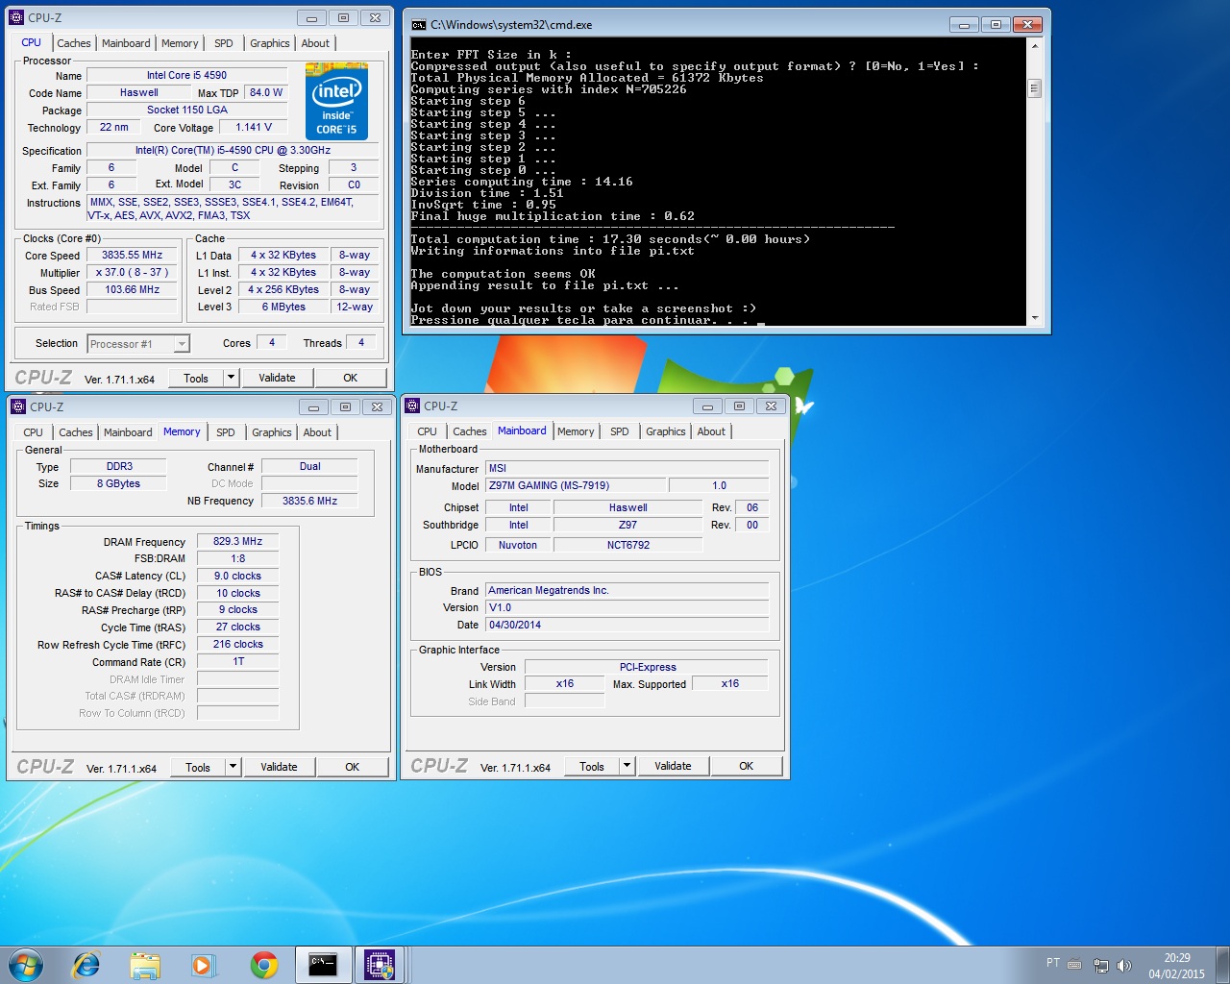This screenshot has width=1230, height=984.
Task: Open Windows Explorer folder icon in taskbar
Action: [x=145, y=965]
